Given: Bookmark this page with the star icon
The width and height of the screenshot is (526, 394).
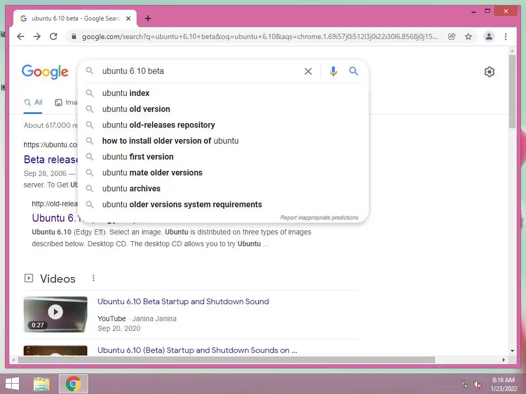Looking at the screenshot, I should 468,36.
